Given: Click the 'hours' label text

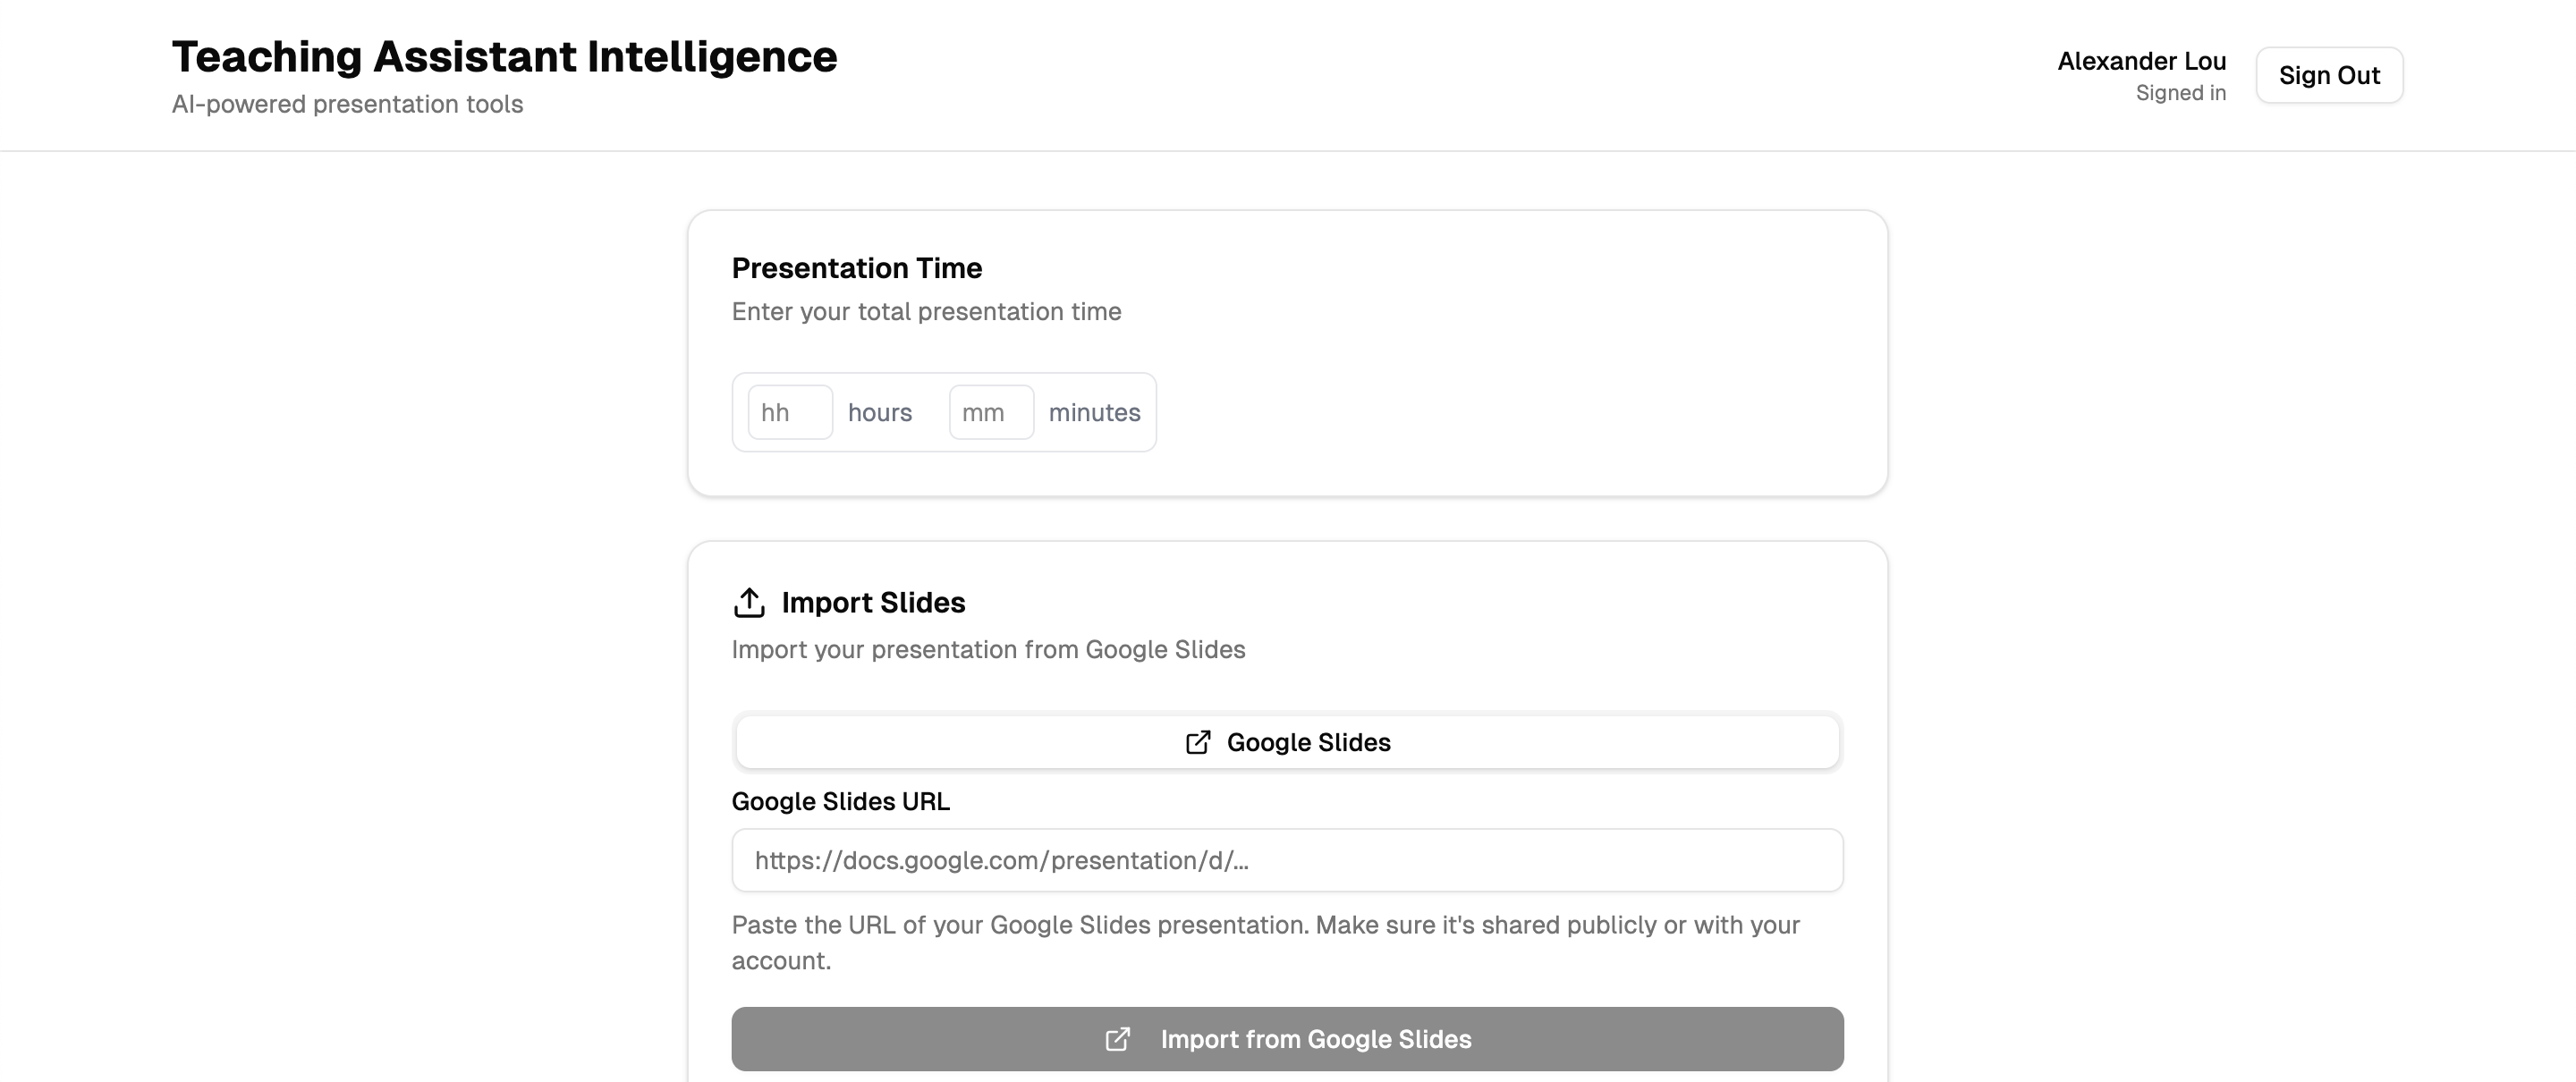Looking at the screenshot, I should pyautogui.click(x=879, y=412).
